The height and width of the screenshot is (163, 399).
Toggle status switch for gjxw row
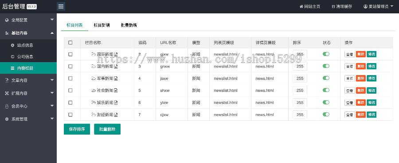326,54
